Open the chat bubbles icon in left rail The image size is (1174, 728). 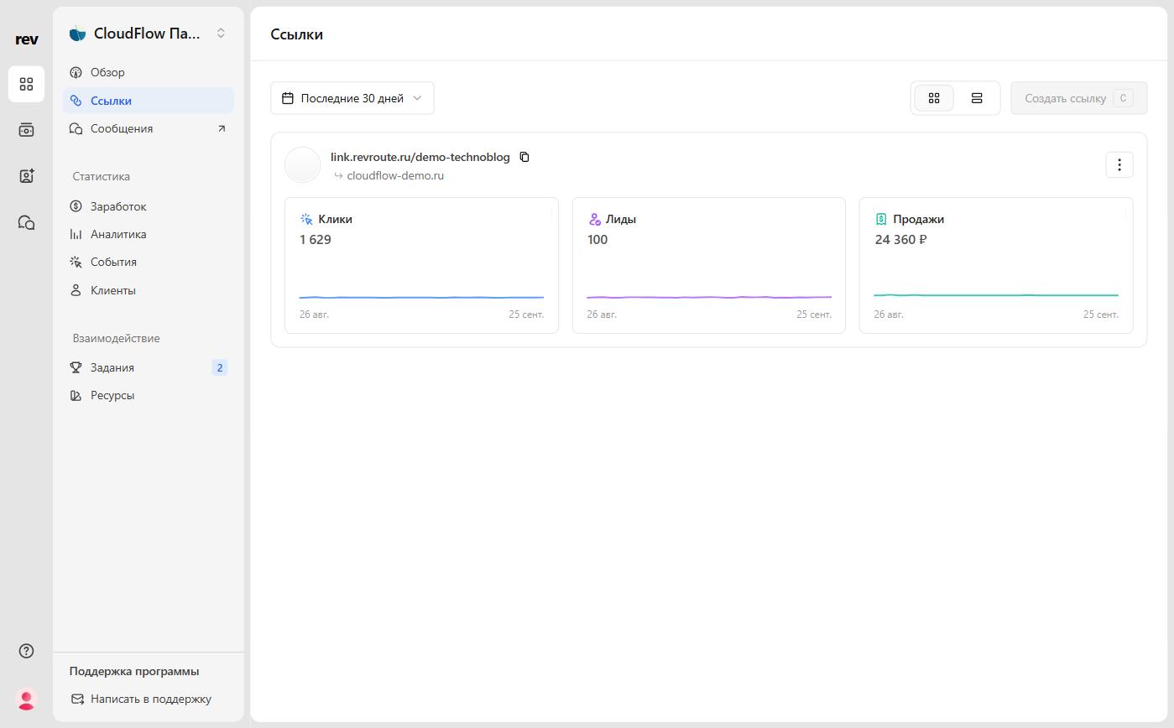[27, 222]
